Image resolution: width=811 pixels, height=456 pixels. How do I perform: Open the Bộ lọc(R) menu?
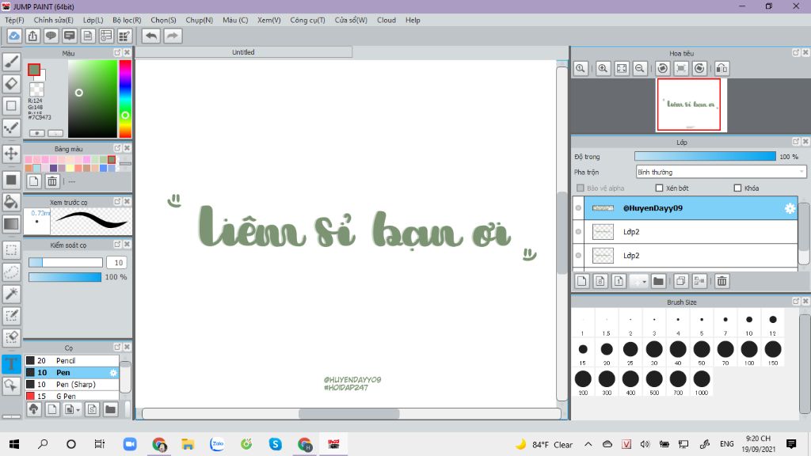[x=127, y=20]
